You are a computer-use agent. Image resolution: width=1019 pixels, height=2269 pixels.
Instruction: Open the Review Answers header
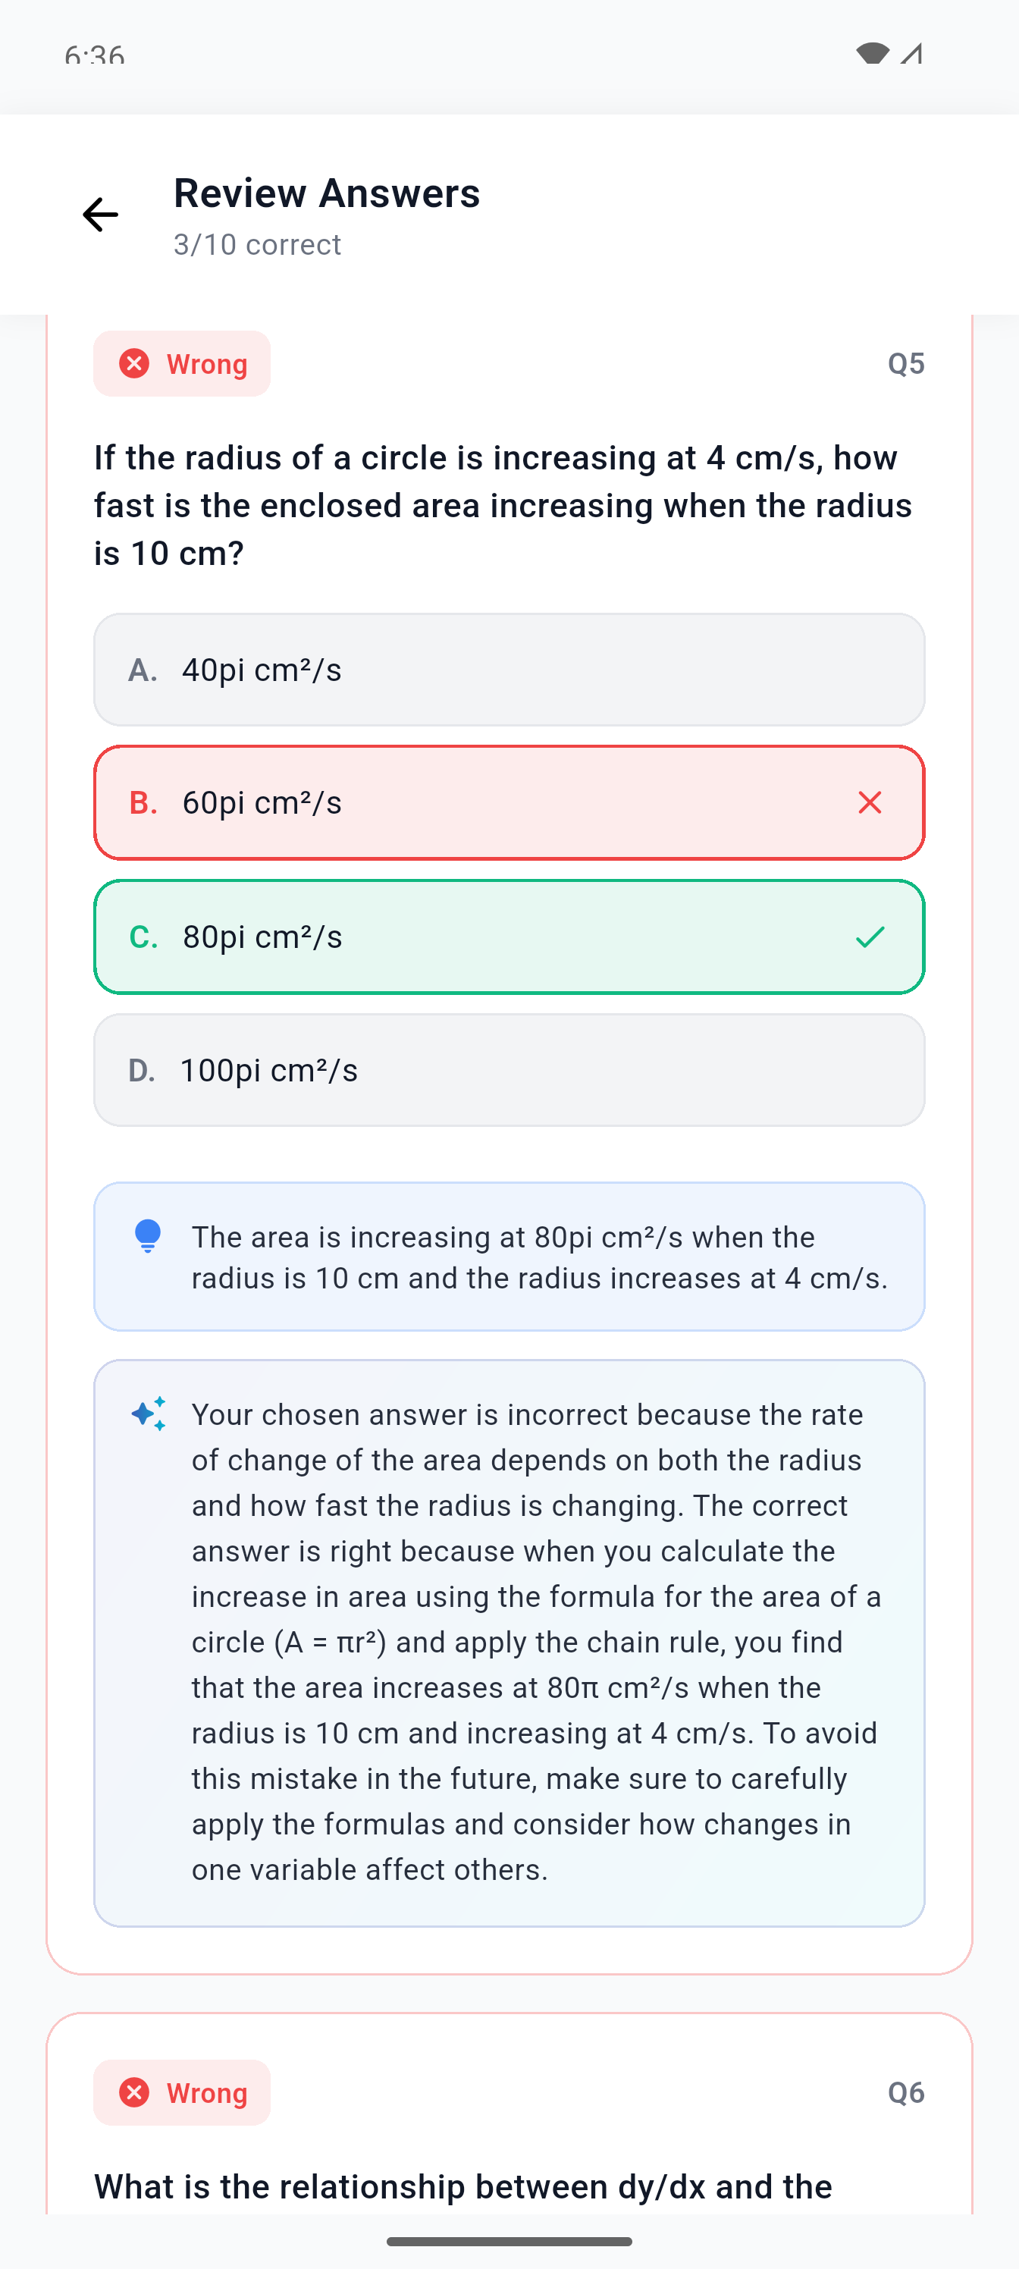(326, 193)
